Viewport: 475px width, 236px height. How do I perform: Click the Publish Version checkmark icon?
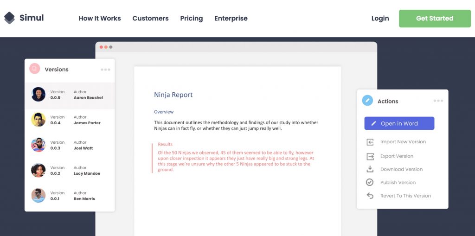tap(370, 182)
